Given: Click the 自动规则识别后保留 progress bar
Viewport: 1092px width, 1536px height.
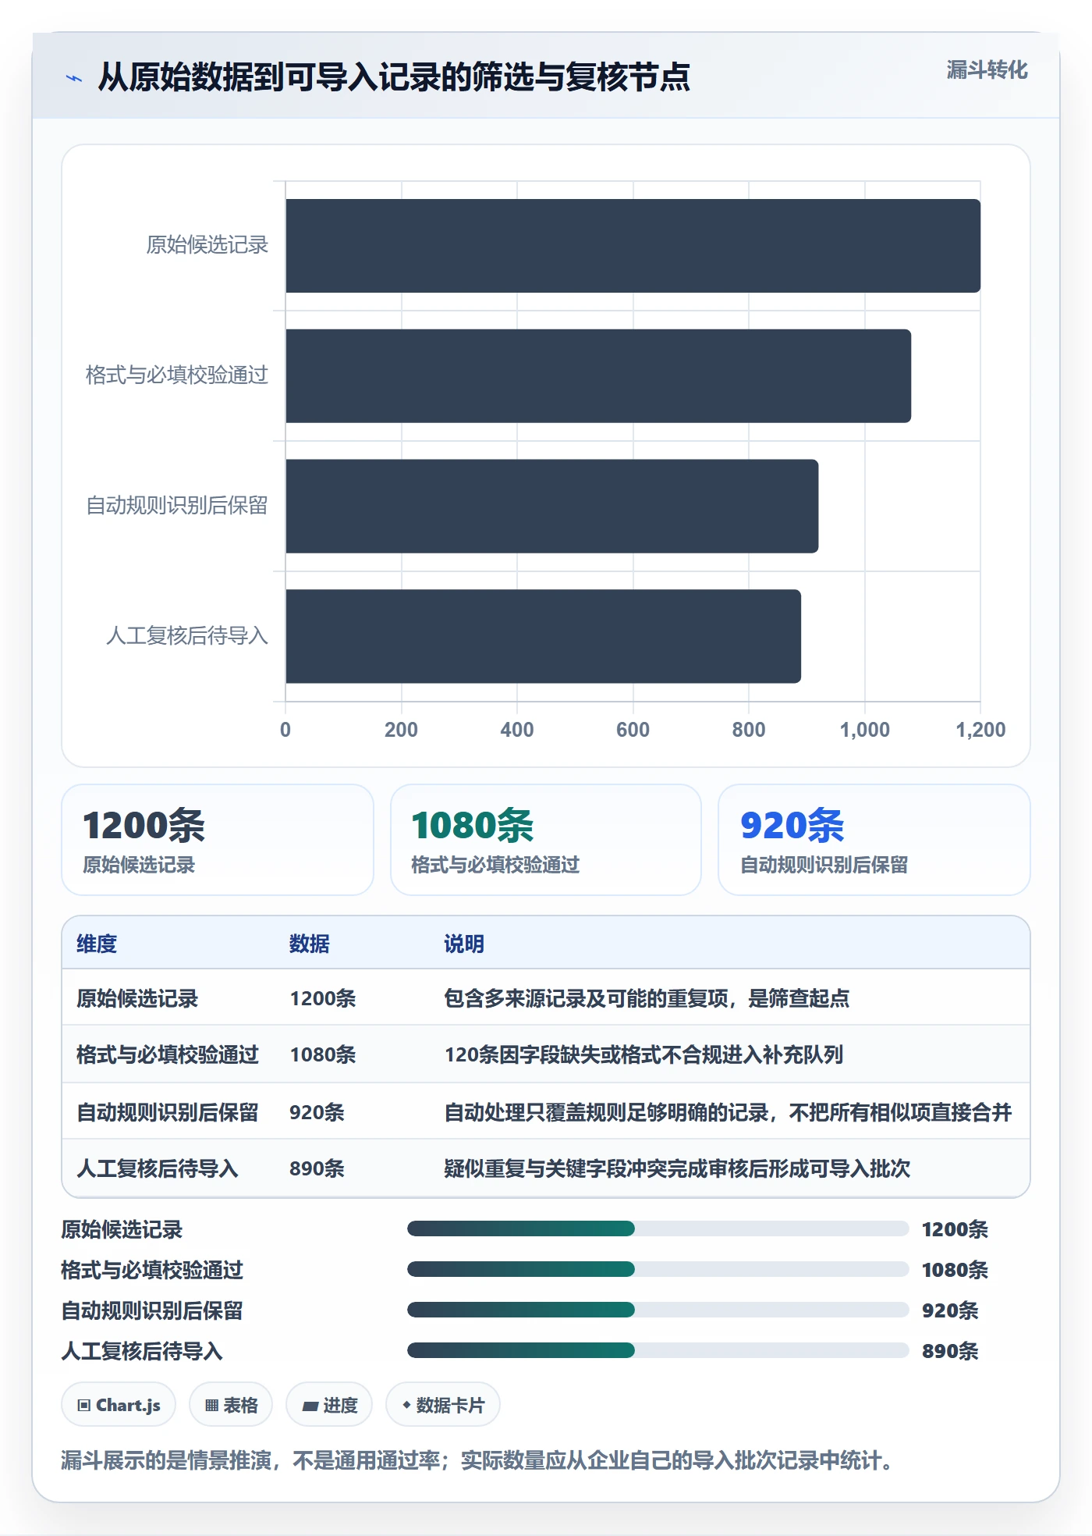Looking at the screenshot, I should click(658, 1310).
